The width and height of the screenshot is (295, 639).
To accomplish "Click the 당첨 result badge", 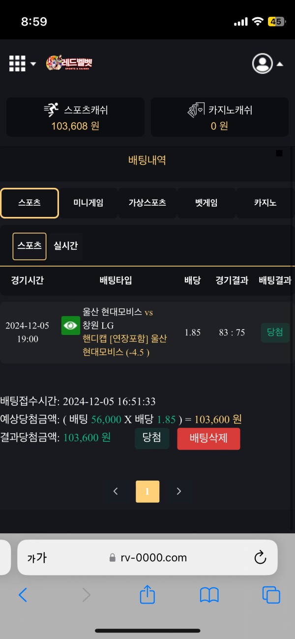I will [275, 332].
